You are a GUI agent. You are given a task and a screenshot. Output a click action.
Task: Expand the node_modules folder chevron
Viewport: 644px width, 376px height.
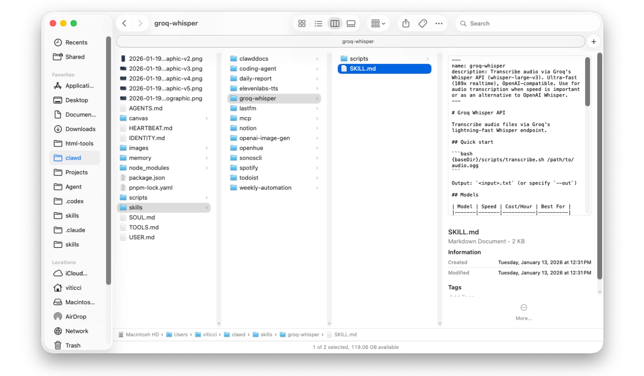click(x=207, y=168)
